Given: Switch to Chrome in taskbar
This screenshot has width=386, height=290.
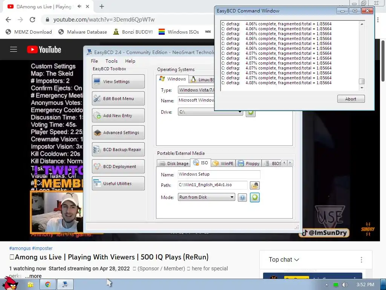Looking at the screenshot, I should (48, 285).
